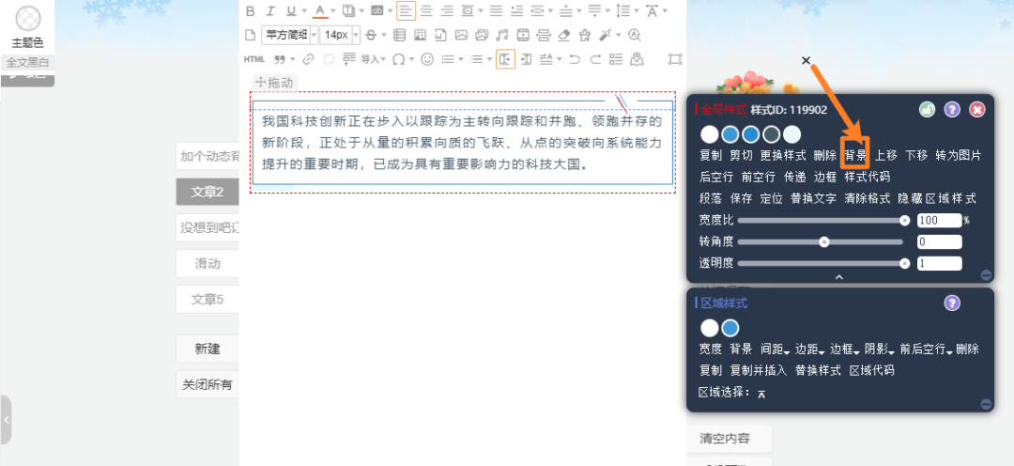Toggle the highlighted indent-left button
The height and width of the screenshot is (466, 1014).
click(x=505, y=59)
